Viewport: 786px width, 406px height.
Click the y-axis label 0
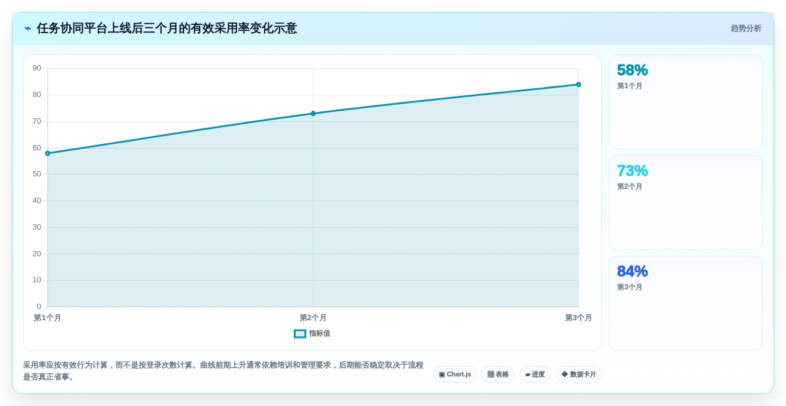tap(39, 307)
